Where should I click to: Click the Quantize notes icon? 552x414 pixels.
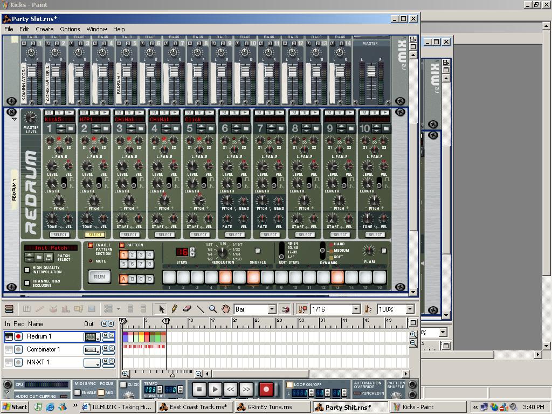click(x=368, y=309)
